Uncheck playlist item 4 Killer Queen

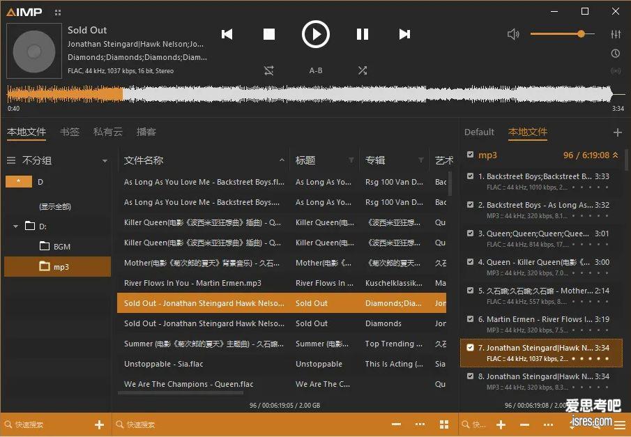pos(470,261)
